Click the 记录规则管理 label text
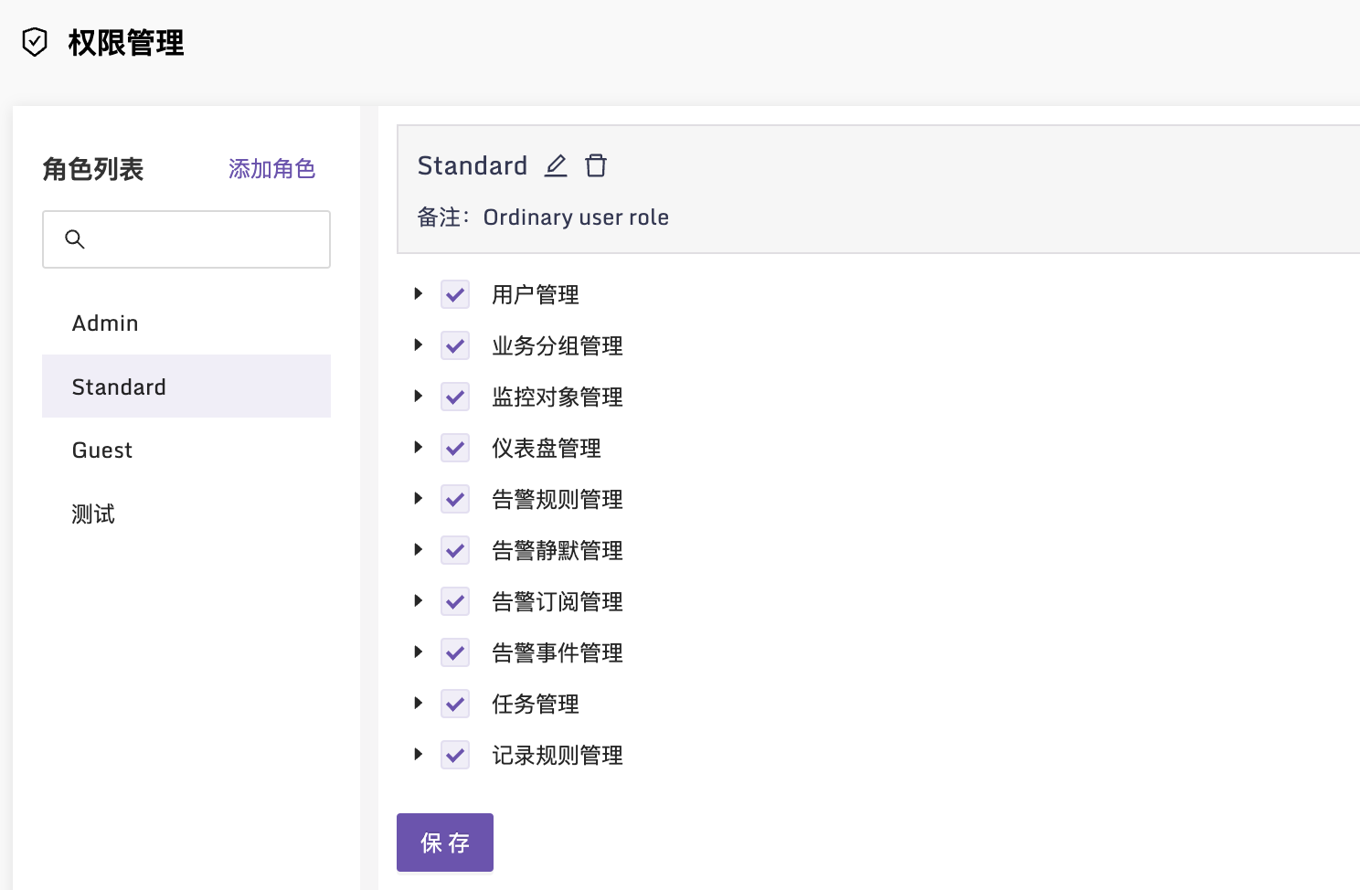This screenshot has height=890, width=1360. (x=558, y=756)
